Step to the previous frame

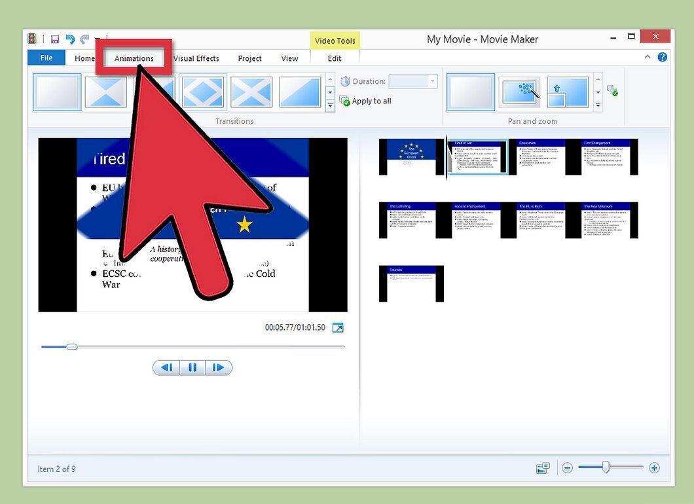[167, 367]
